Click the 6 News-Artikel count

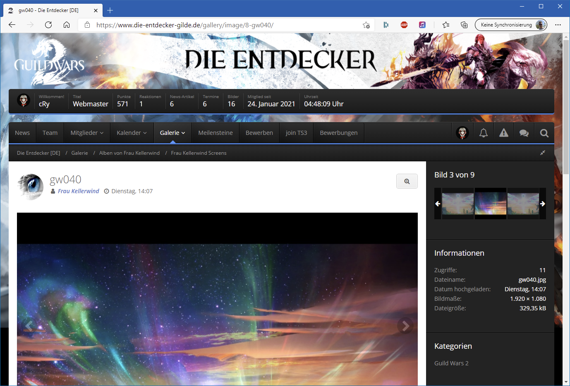tap(172, 104)
